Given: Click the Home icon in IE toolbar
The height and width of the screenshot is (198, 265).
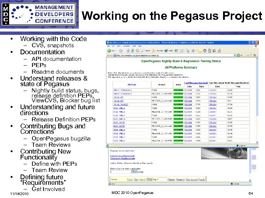Looking at the screenshot, I should [137, 51].
